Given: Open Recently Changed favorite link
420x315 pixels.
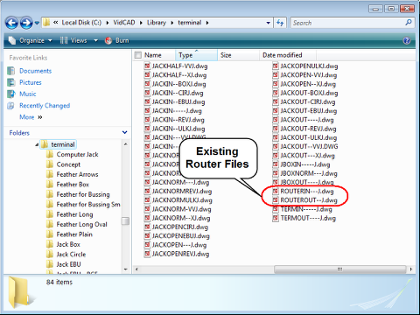Looking at the screenshot, I should coord(45,106).
